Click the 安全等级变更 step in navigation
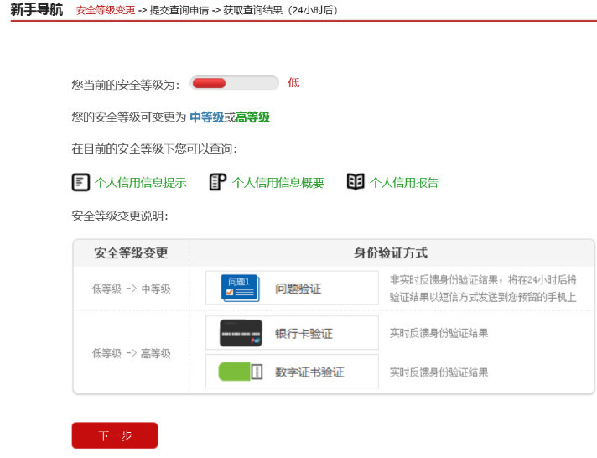The width and height of the screenshot is (597, 458). click(x=106, y=10)
